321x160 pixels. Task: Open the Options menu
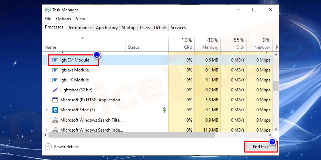click(x=63, y=19)
